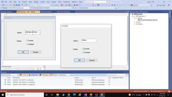
Task: Select the IDC_CHECK1 undefined error row
Action: [65, 82]
